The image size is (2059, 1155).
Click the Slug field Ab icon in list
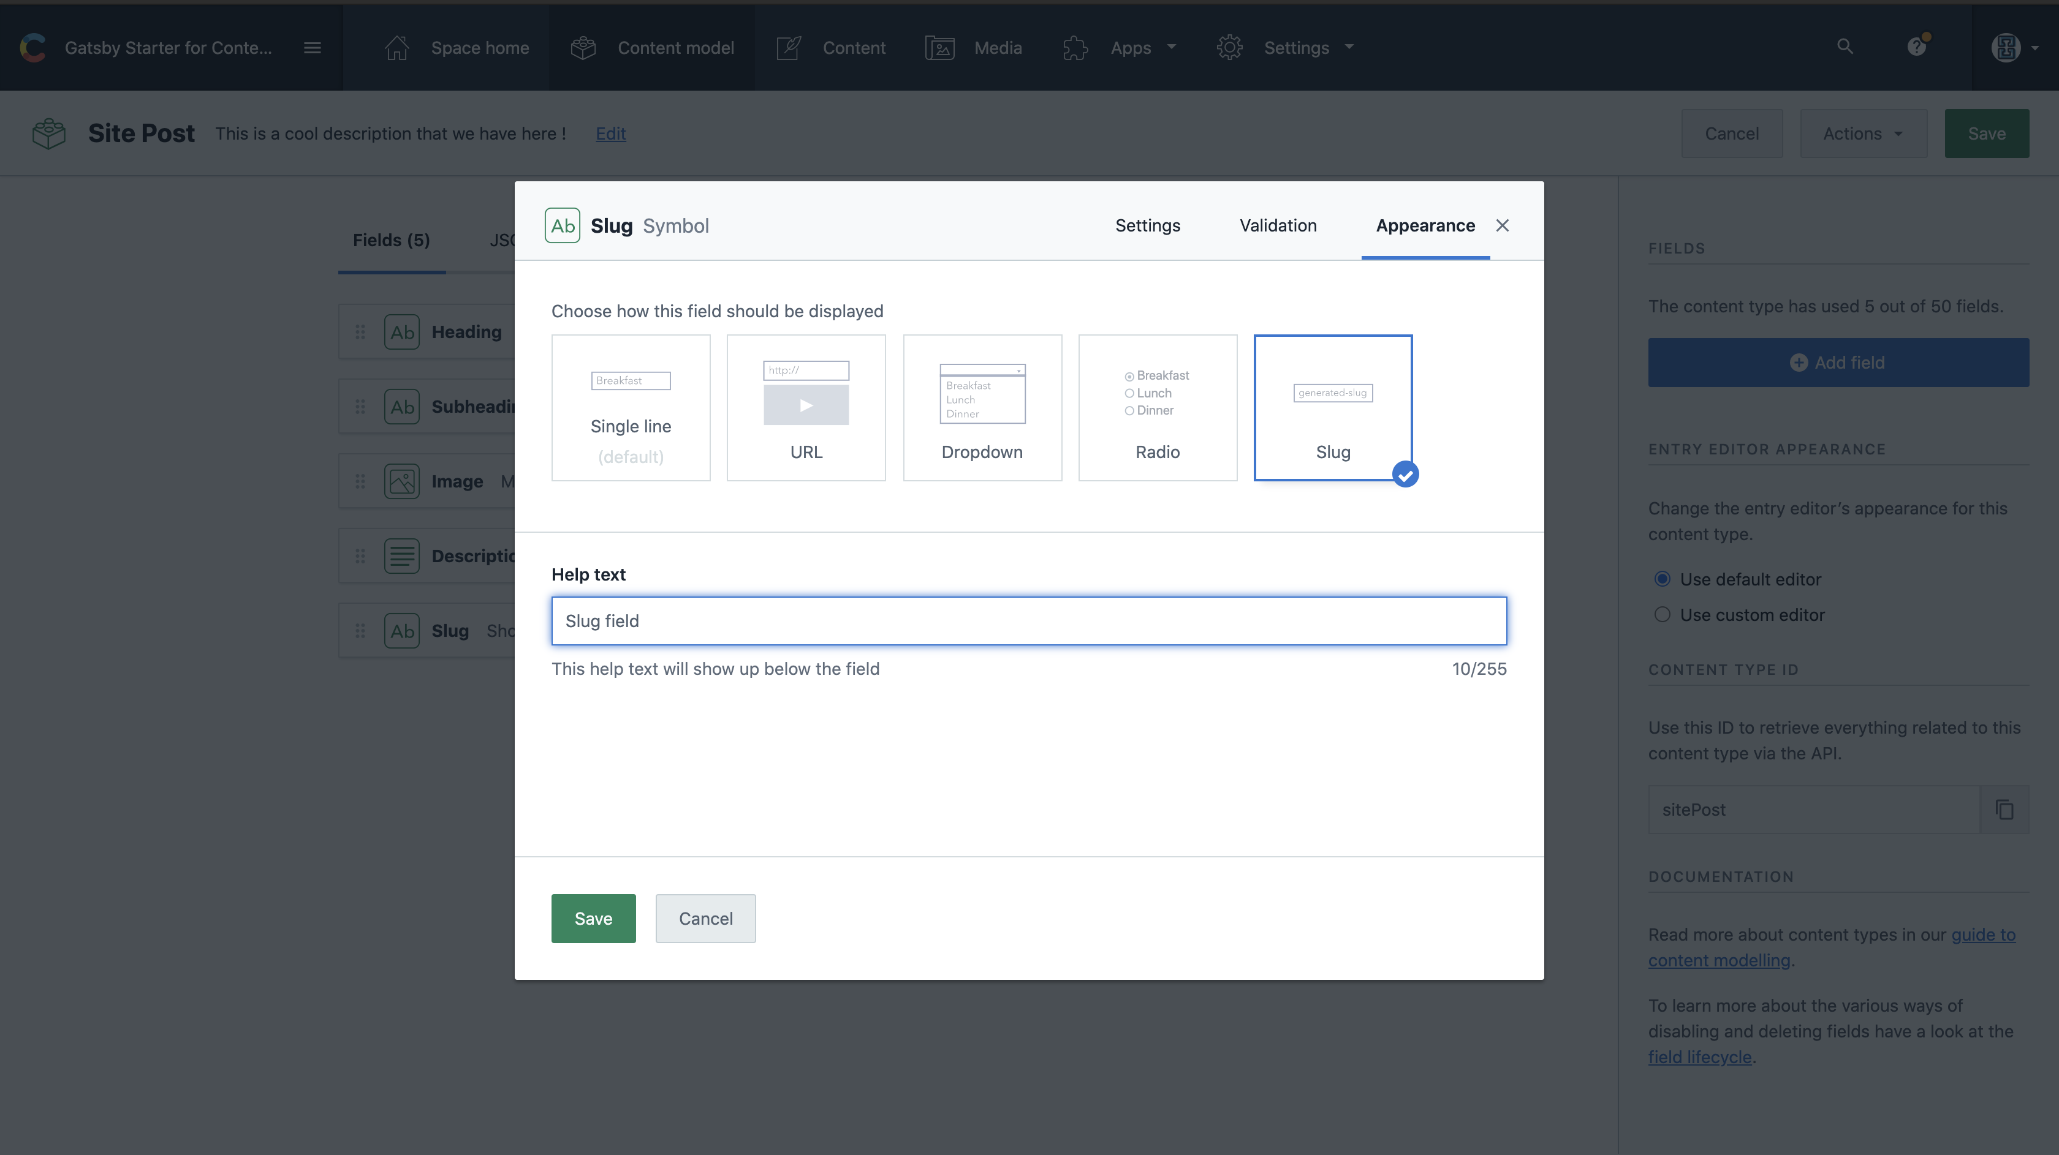402,631
